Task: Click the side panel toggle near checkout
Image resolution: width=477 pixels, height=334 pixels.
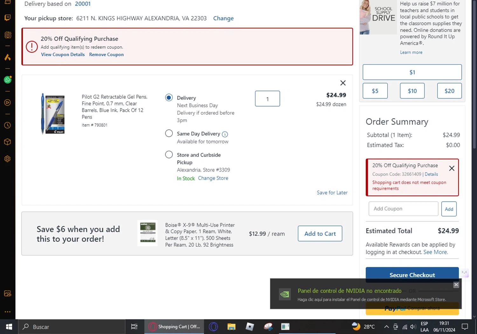Action: pyautogui.click(x=465, y=273)
